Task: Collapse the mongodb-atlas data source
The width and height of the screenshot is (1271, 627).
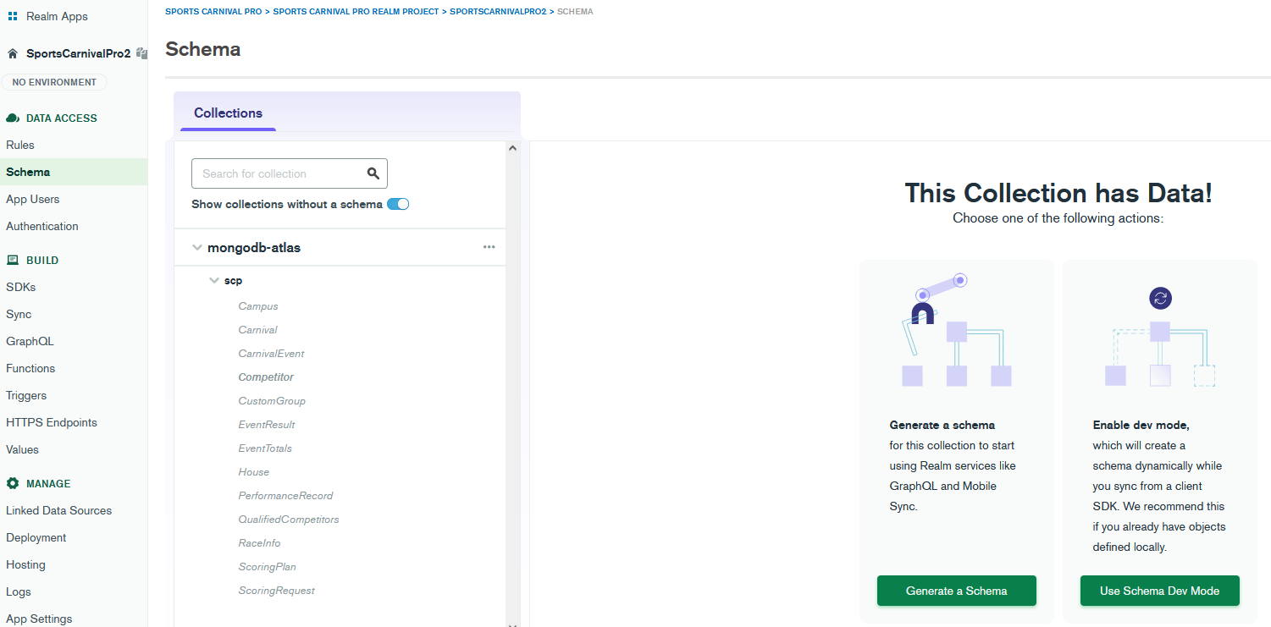Action: [x=197, y=248]
